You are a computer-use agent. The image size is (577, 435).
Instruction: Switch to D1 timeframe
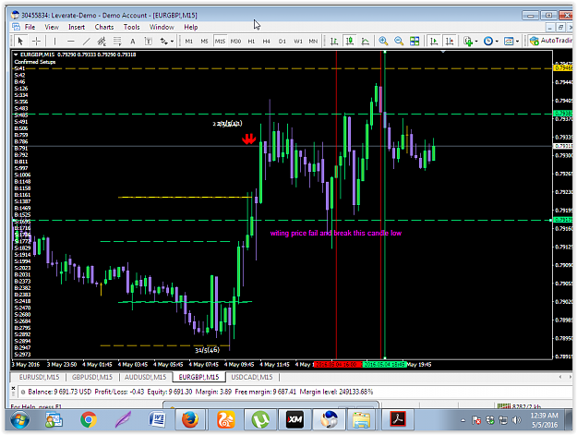click(282, 42)
